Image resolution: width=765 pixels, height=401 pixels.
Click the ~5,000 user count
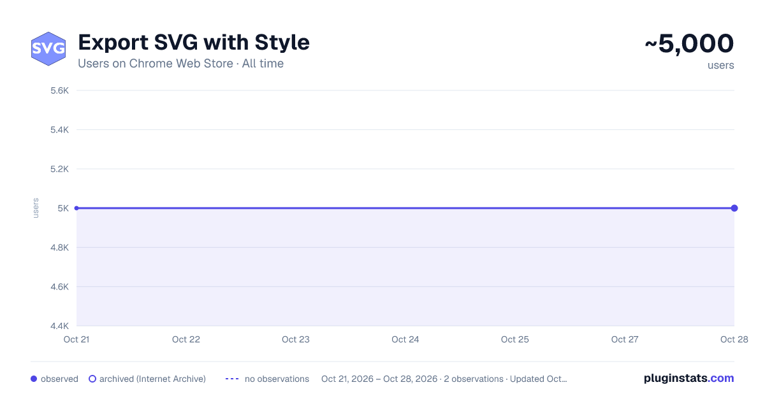(x=689, y=43)
